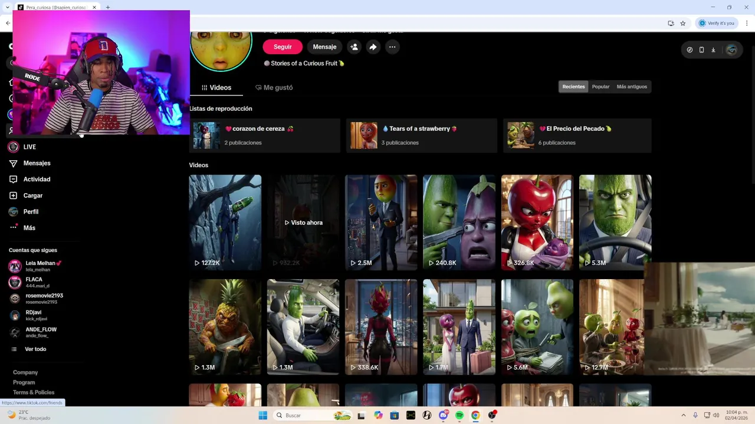Click the Verify it's you button
Image resolution: width=755 pixels, height=424 pixels.
717,23
